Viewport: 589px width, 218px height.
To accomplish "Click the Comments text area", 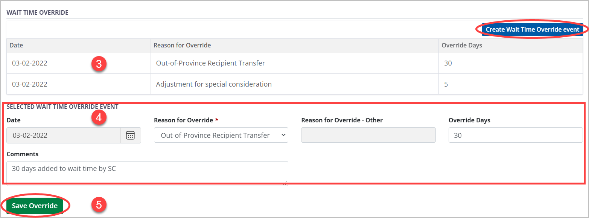I will (147, 172).
